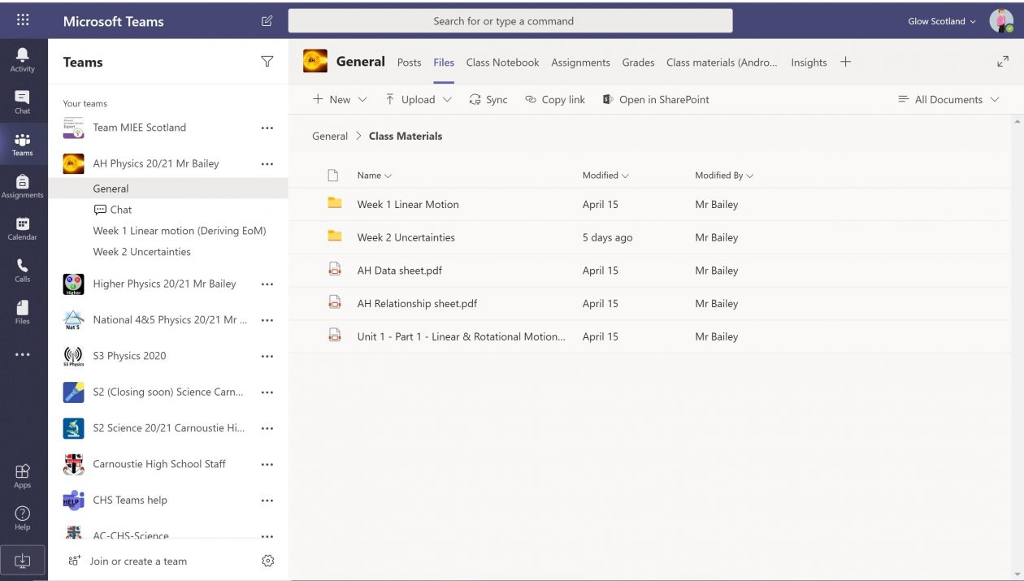
Task: Open more options for Higher Physics team
Action: [267, 284]
